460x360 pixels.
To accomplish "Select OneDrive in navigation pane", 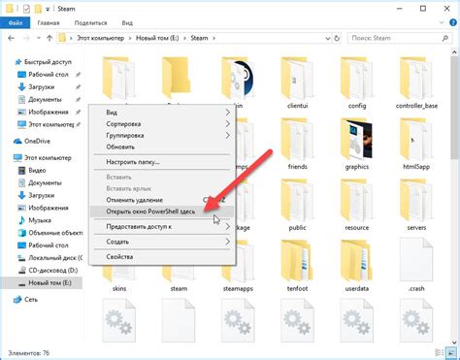I will pyautogui.click(x=37, y=142).
